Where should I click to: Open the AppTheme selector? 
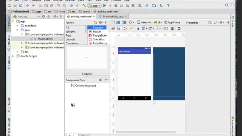172,23
